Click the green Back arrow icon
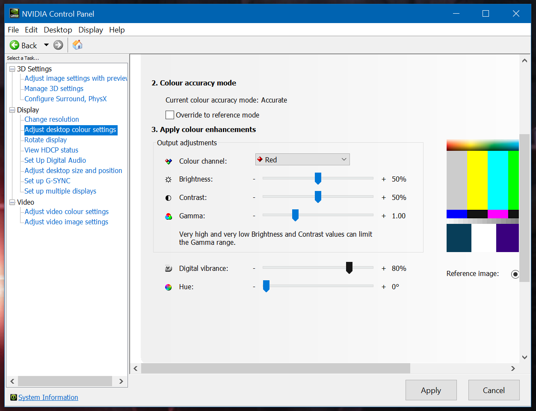536x411 pixels. tap(15, 45)
